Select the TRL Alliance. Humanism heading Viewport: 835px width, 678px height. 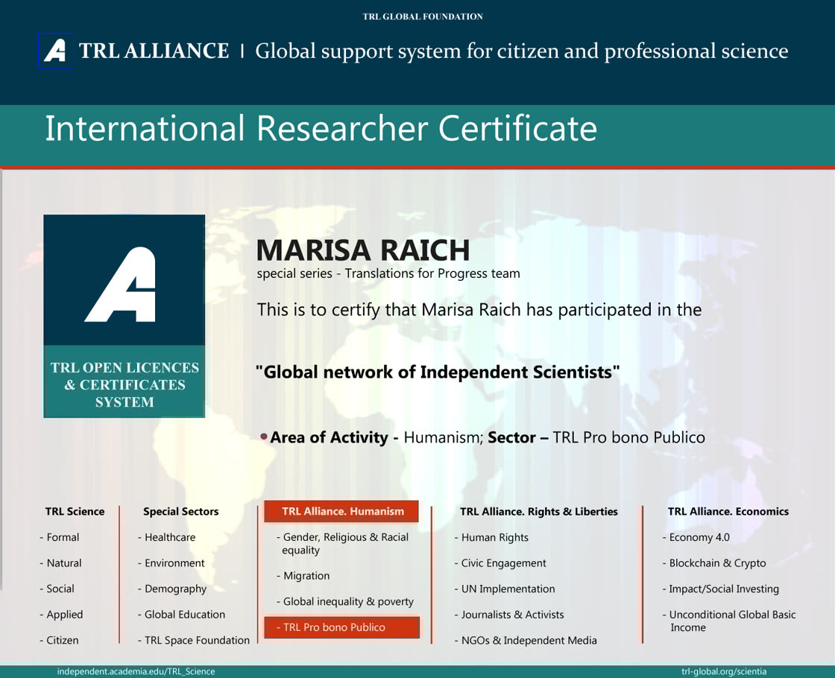coord(342,511)
